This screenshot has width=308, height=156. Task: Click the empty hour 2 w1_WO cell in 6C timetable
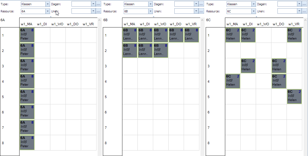264,51
